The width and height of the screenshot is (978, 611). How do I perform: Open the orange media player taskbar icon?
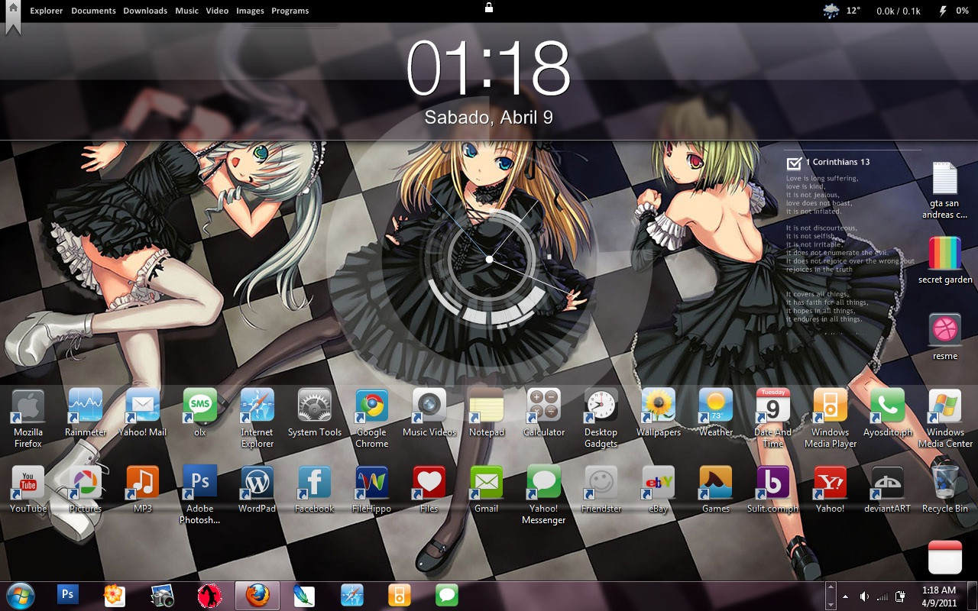point(399,595)
